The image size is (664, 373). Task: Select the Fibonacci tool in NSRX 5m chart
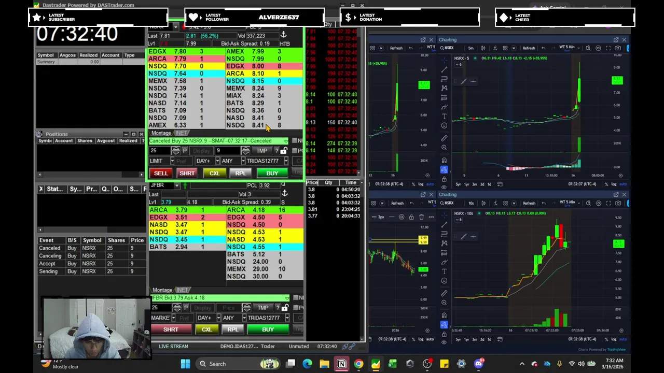[x=444, y=79]
